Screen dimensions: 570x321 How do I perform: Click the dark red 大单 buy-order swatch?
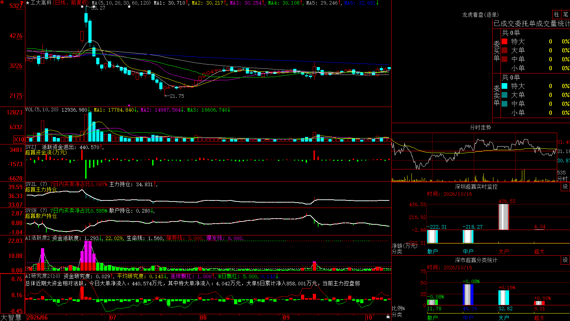(x=504, y=50)
